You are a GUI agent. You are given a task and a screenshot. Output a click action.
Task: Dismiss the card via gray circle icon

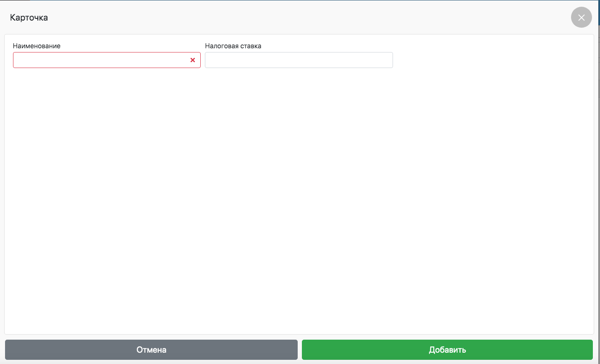[581, 18]
